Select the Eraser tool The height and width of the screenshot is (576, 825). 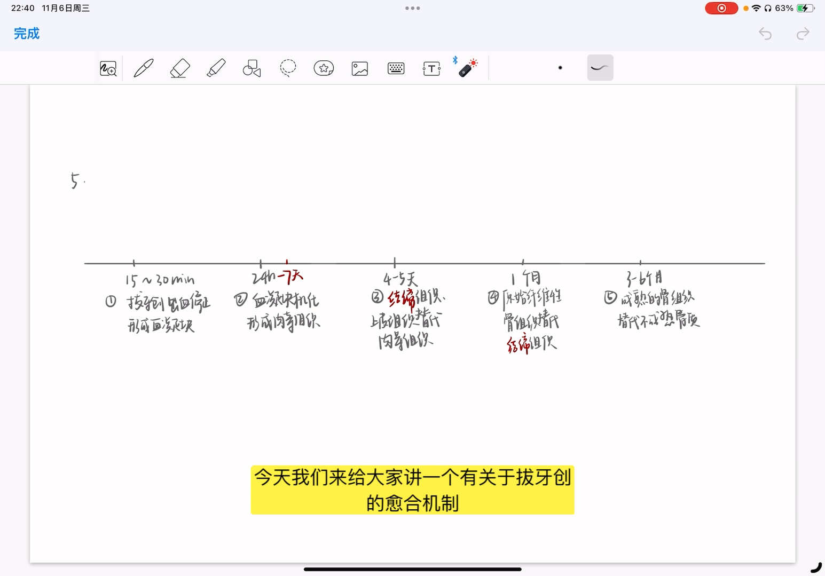click(x=180, y=68)
